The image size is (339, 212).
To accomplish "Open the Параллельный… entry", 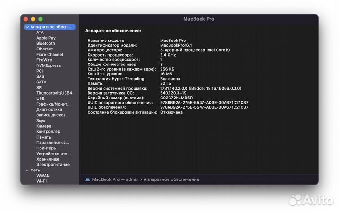I will coord(53,143).
